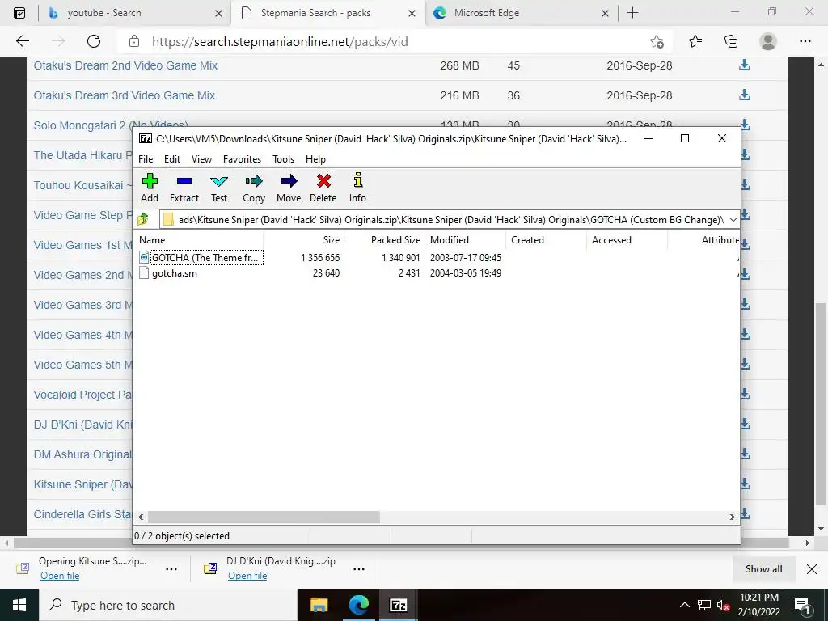This screenshot has height=621, width=828.
Task: Open Edge Settings and more menu
Action: click(805, 41)
